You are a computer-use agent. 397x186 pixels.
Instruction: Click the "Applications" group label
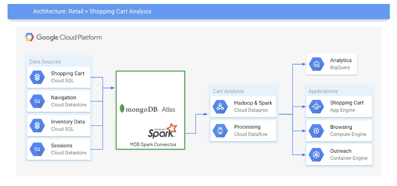point(323,91)
